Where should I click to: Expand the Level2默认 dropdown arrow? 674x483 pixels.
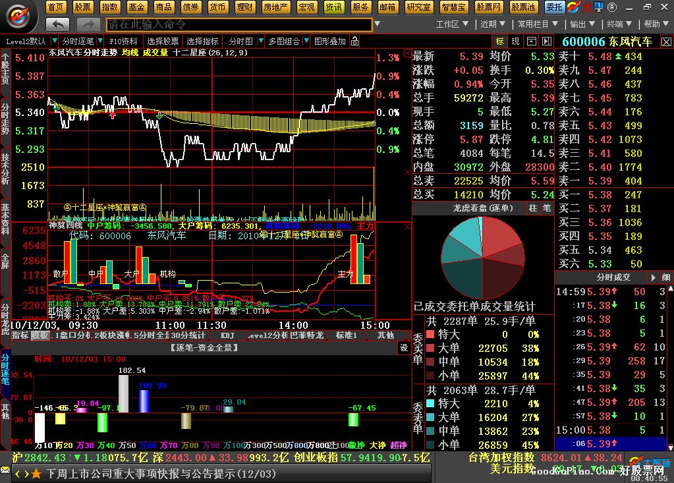pos(55,42)
